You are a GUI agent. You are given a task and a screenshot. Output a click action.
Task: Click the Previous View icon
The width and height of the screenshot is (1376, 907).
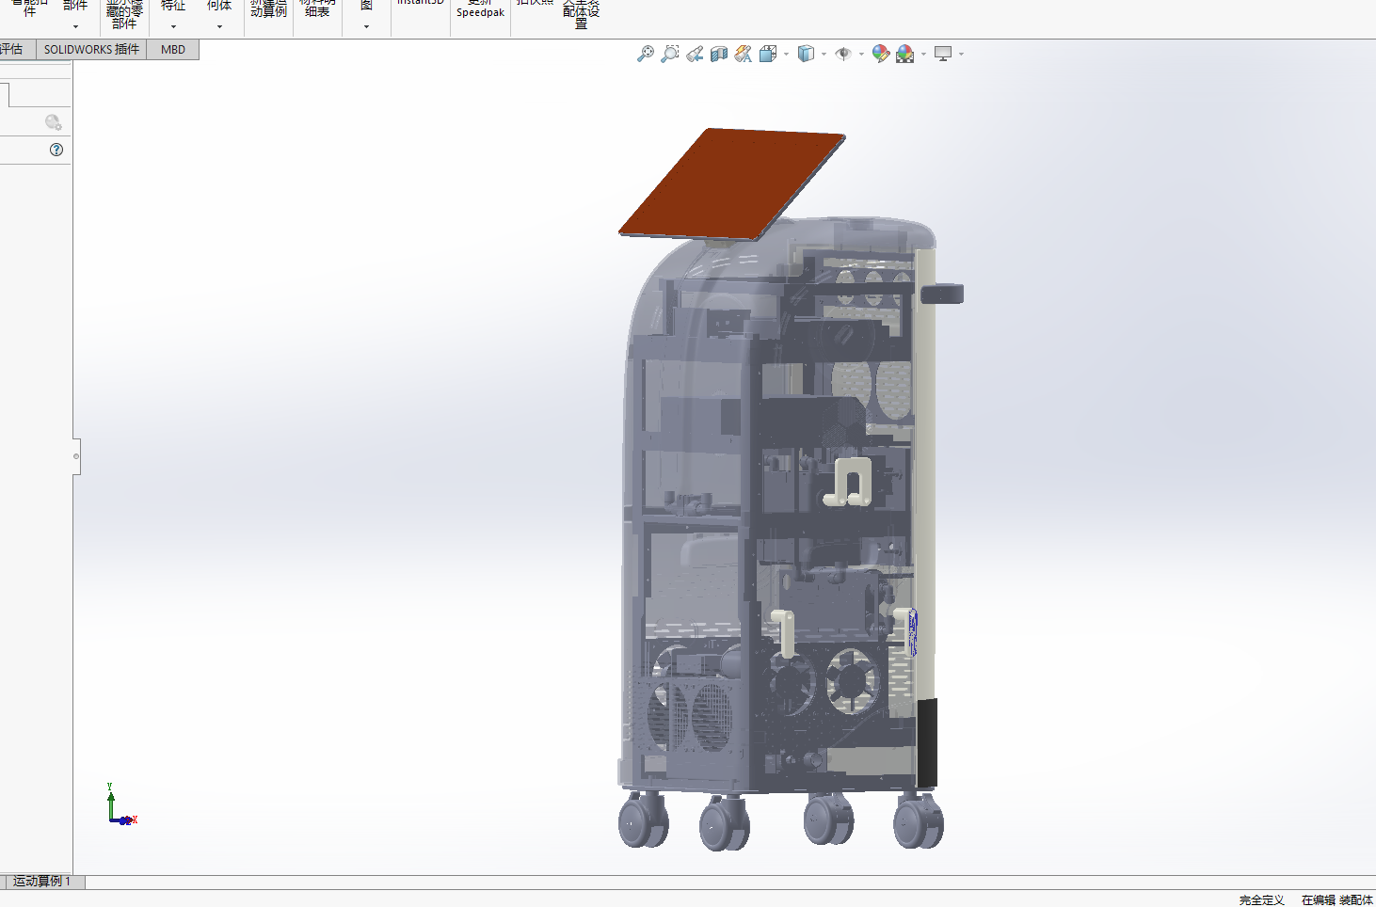(695, 54)
